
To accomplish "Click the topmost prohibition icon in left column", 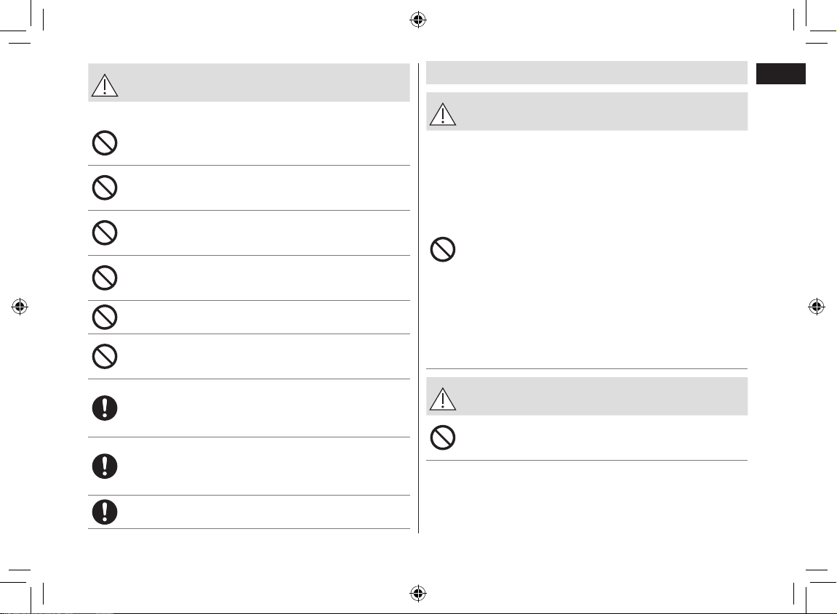I will pos(105,143).
